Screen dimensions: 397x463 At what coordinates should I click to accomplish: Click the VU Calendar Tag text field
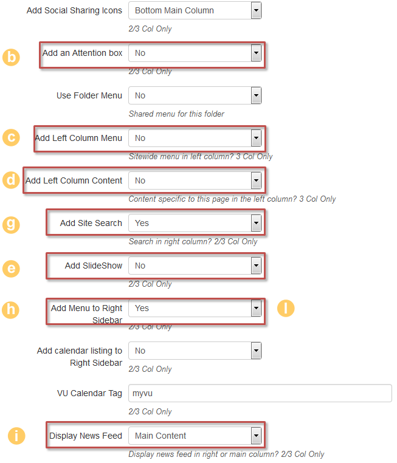point(260,393)
